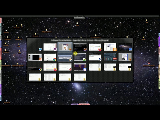The width and height of the screenshot is (160, 120).
Task: Open the MUSIK folder icon
Action: (144, 38)
